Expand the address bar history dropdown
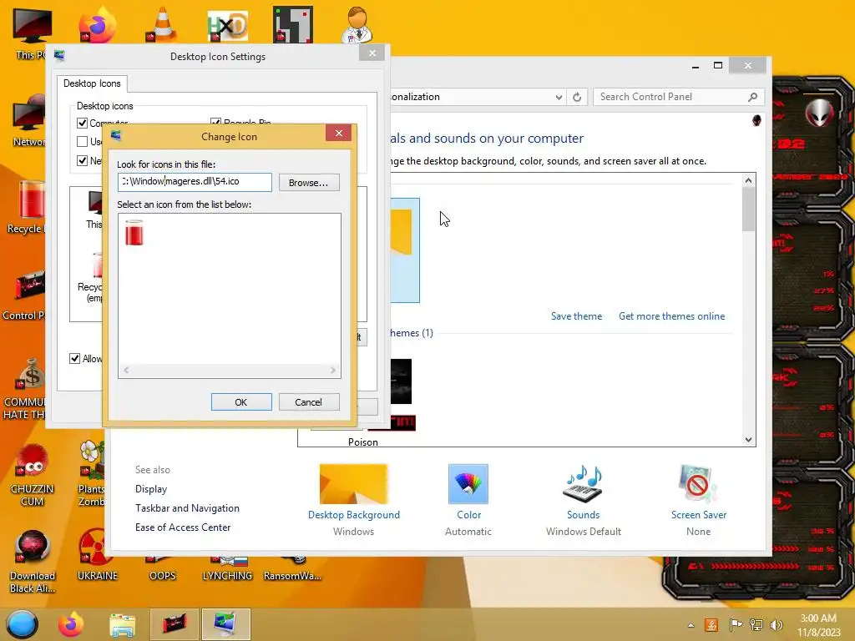This screenshot has width=855, height=641. pos(559,97)
